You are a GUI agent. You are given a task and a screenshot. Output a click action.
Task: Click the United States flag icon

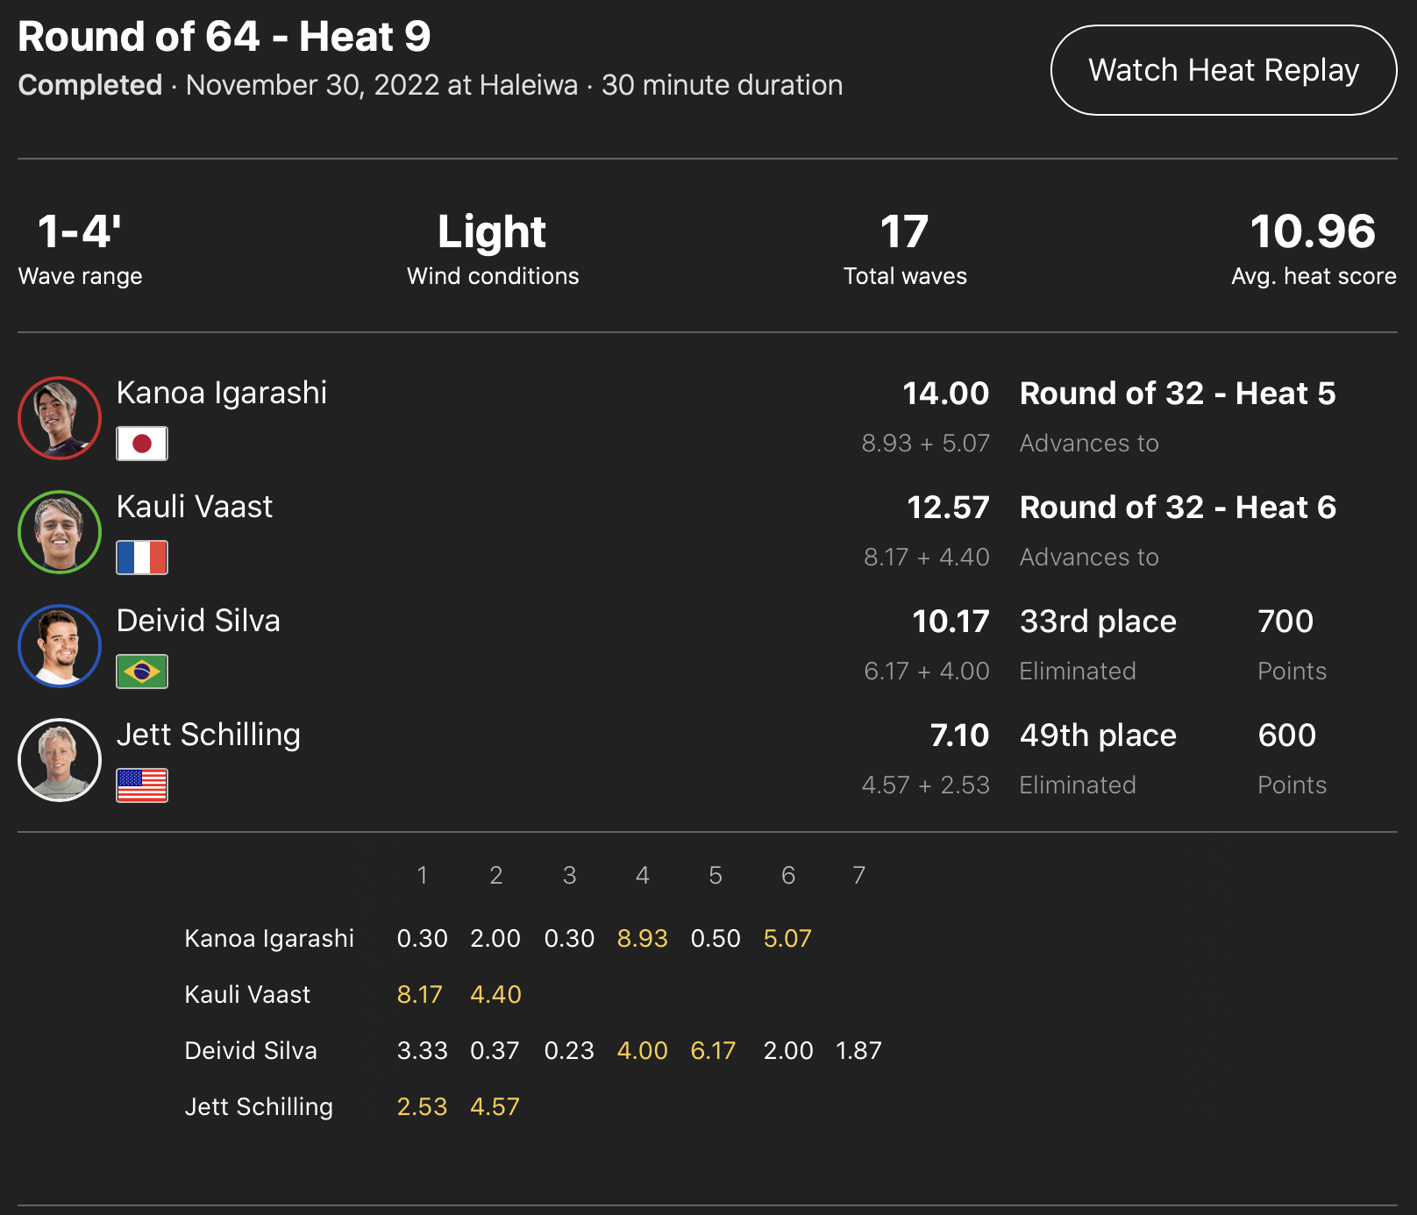pyautogui.click(x=142, y=785)
